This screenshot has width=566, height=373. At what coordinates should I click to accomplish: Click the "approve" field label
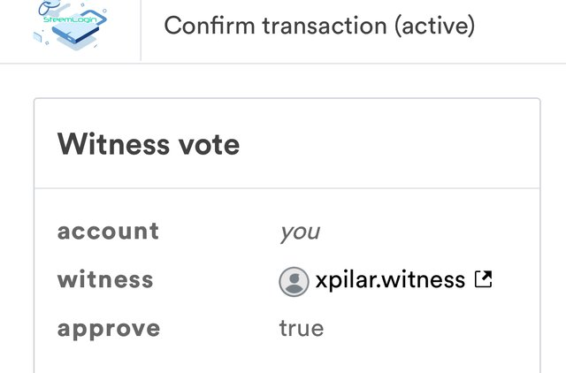[x=109, y=329]
